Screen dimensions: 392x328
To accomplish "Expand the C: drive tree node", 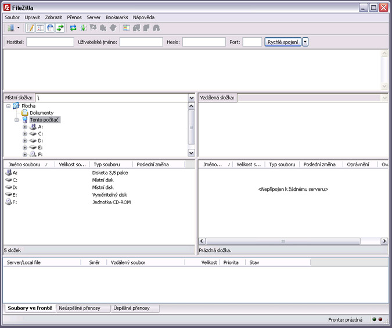I will point(25,134).
